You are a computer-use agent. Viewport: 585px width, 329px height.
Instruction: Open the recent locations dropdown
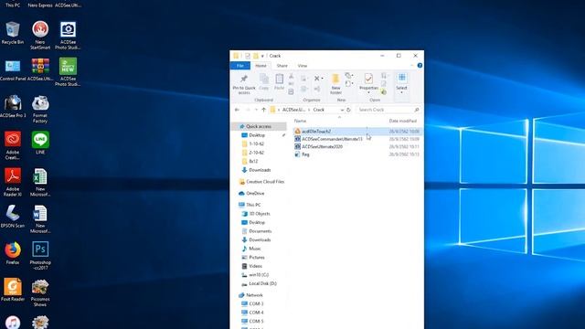coord(256,110)
